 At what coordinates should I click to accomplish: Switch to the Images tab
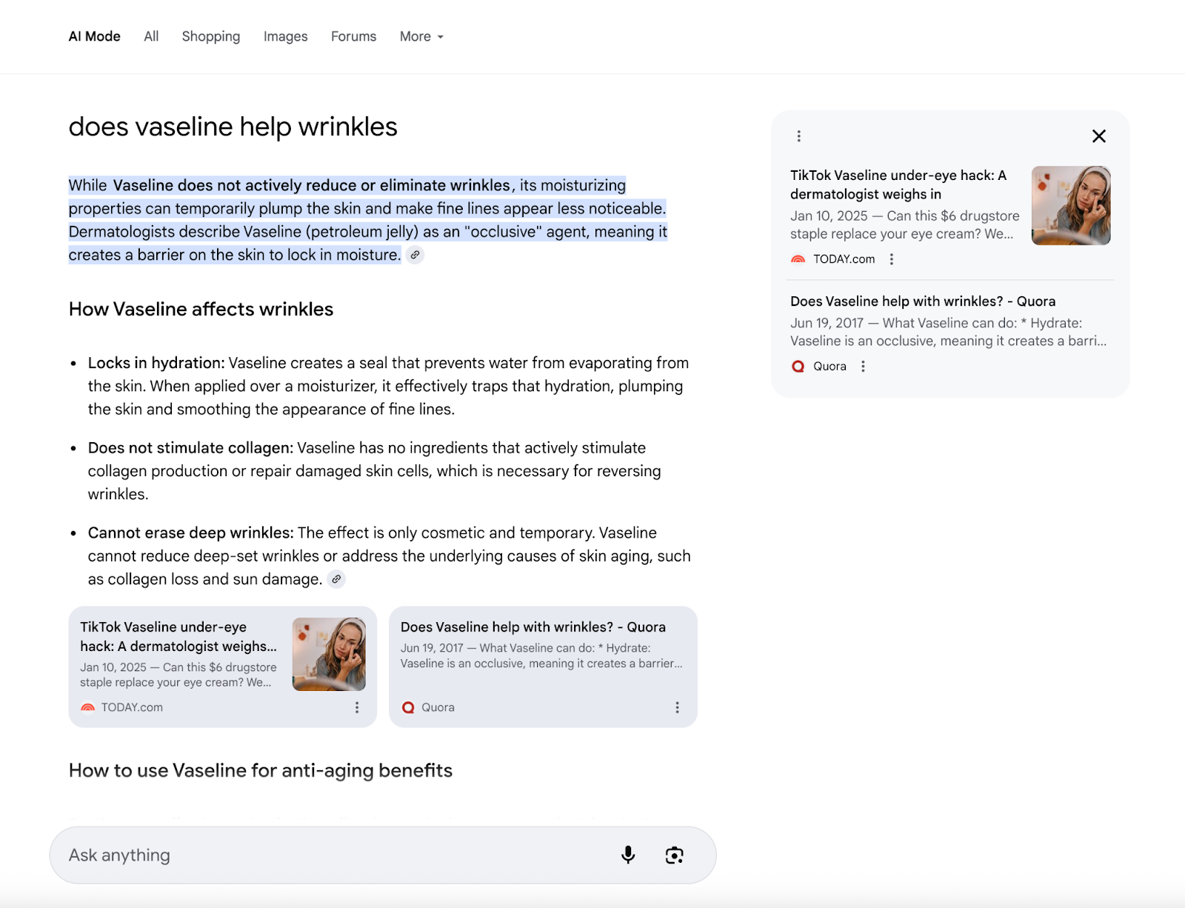285,36
